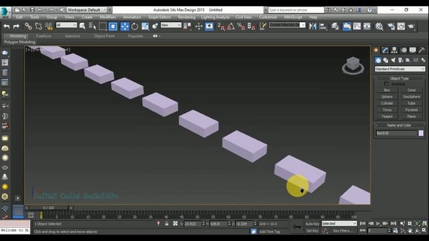Enable the AutoGrid checkbox

coord(386,84)
